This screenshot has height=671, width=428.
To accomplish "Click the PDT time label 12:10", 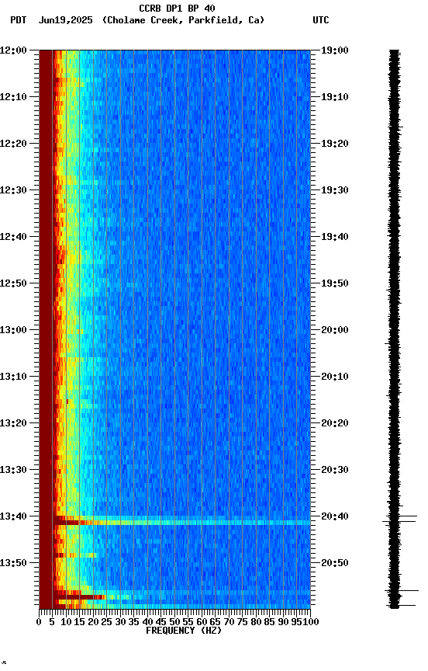I will 13,97.
